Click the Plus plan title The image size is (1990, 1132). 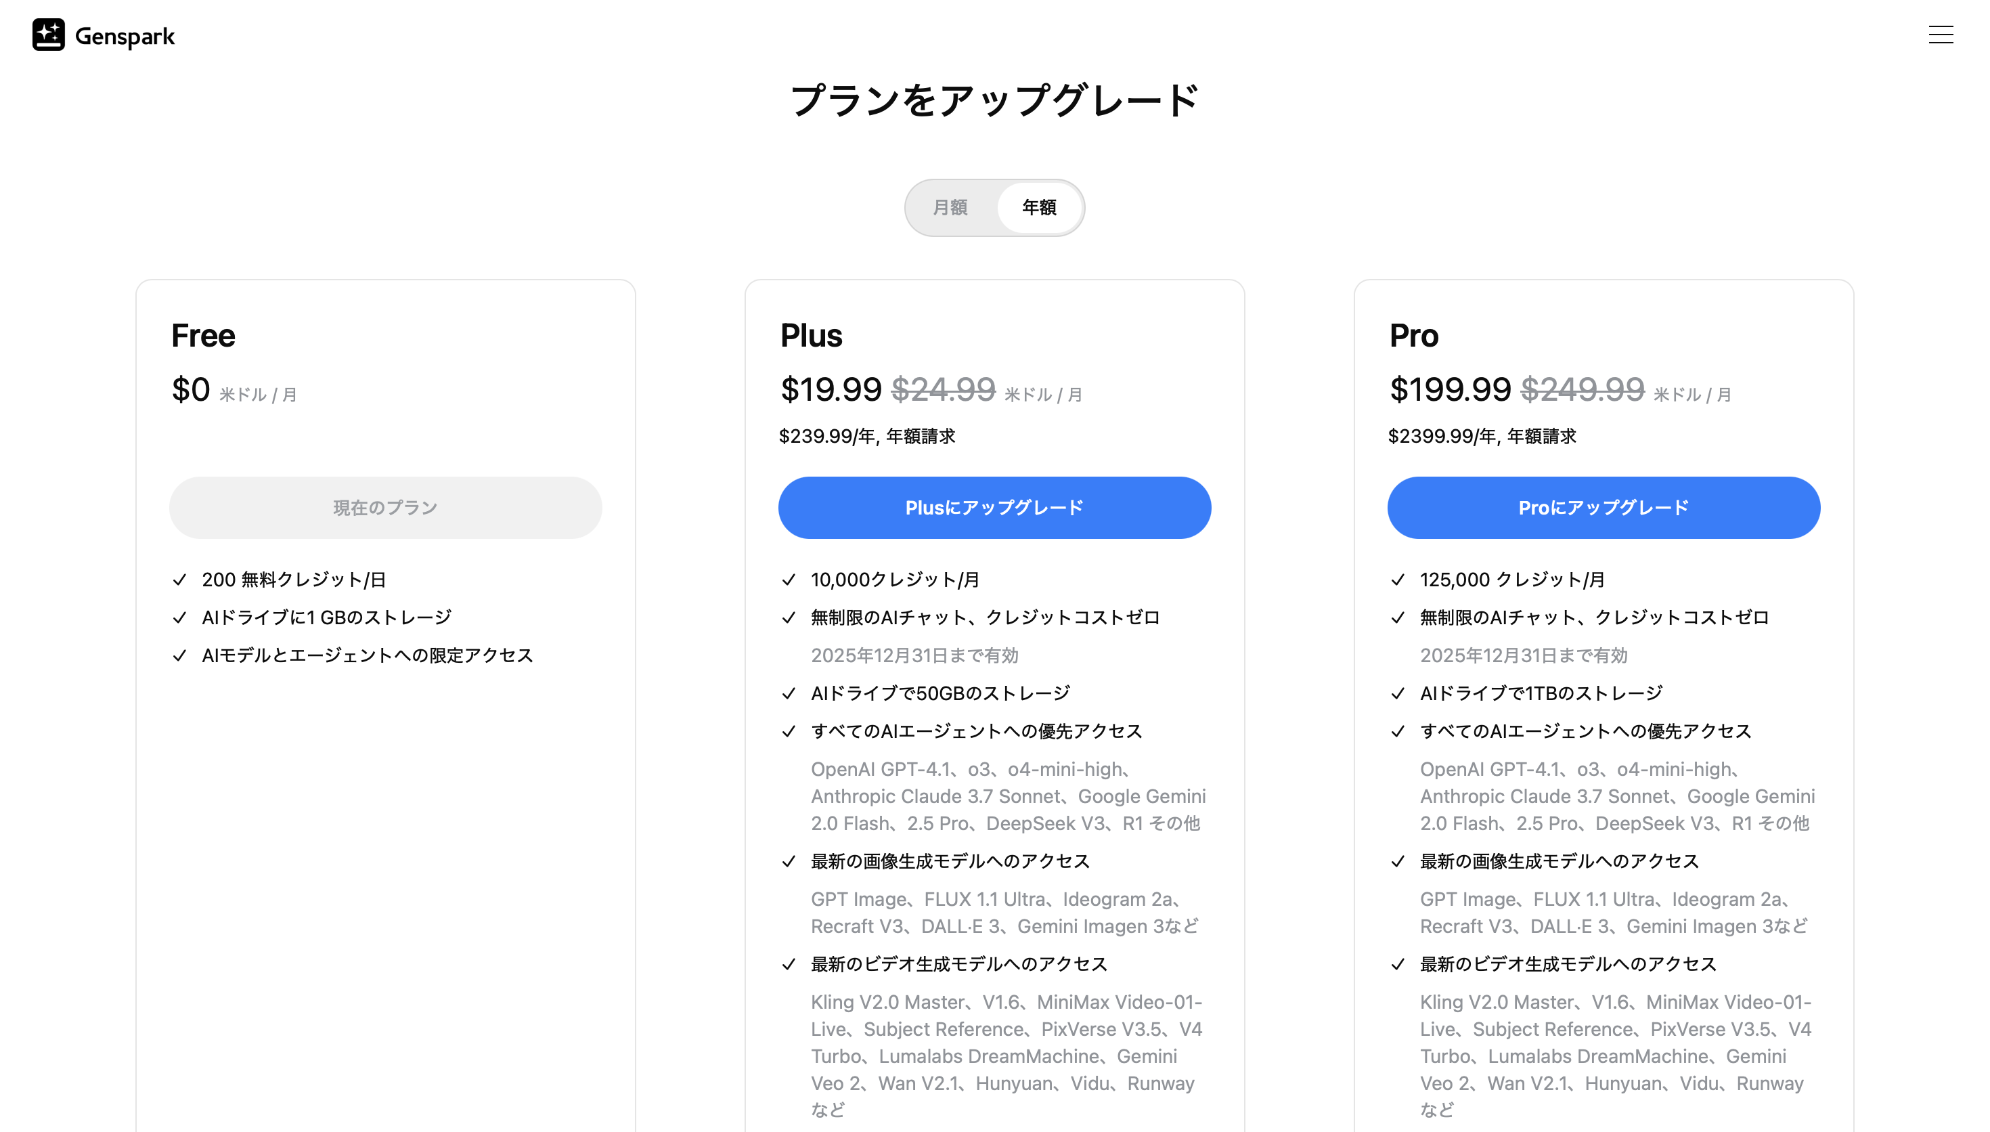click(812, 336)
